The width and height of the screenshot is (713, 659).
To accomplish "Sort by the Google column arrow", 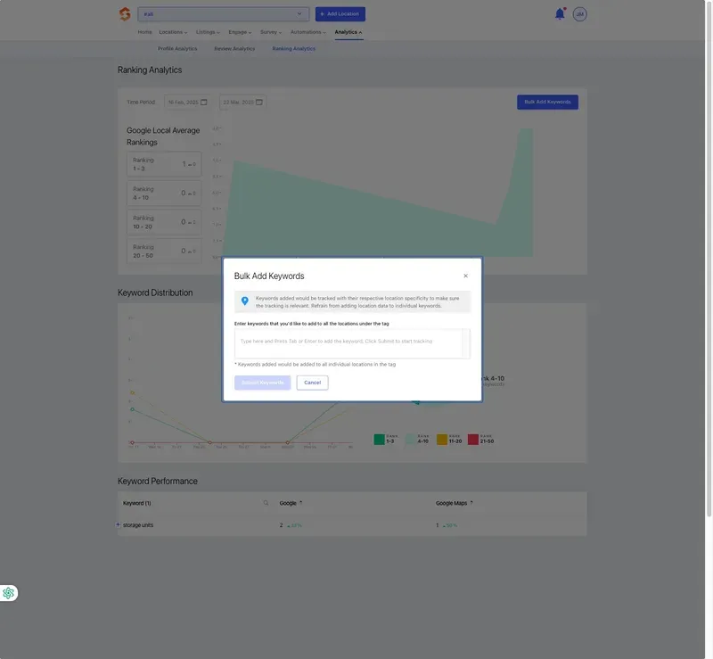I will pos(301,503).
